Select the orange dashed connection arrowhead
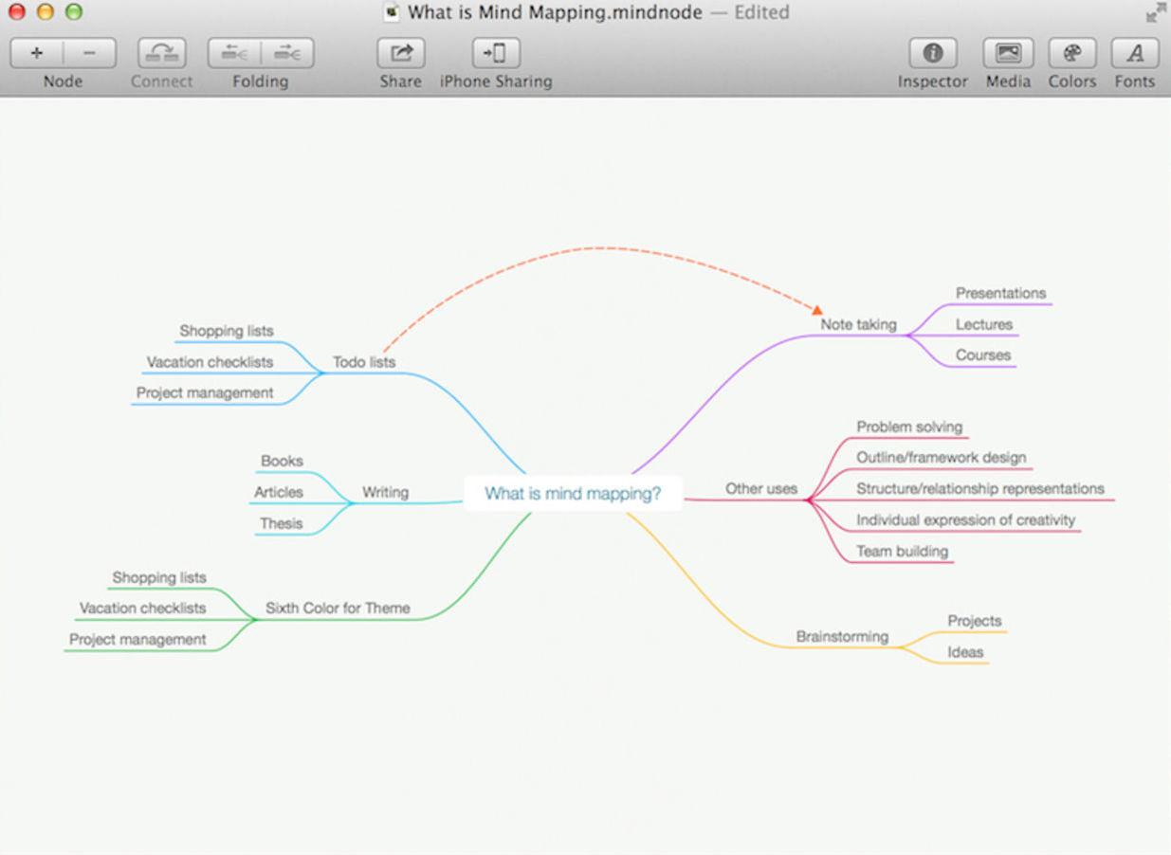The image size is (1171, 855). (x=817, y=310)
